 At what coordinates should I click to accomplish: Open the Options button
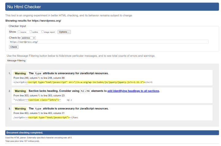(x=64, y=32)
